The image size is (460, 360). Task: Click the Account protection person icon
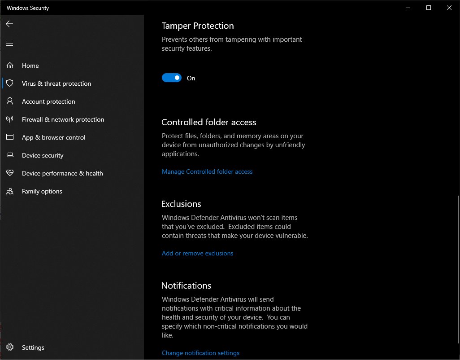click(10, 101)
